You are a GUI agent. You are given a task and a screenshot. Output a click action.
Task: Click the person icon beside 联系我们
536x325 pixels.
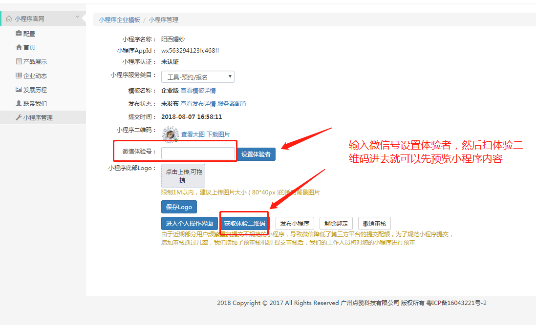tap(19, 104)
